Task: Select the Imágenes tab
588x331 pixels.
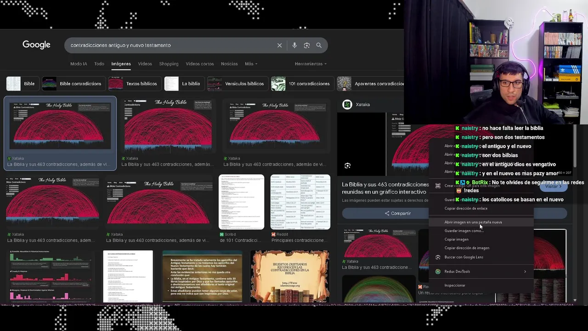Action: pyautogui.click(x=121, y=64)
